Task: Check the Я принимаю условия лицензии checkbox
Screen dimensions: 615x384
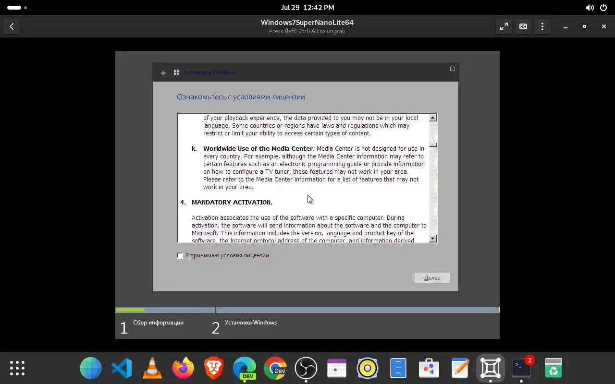Action: [x=180, y=256]
